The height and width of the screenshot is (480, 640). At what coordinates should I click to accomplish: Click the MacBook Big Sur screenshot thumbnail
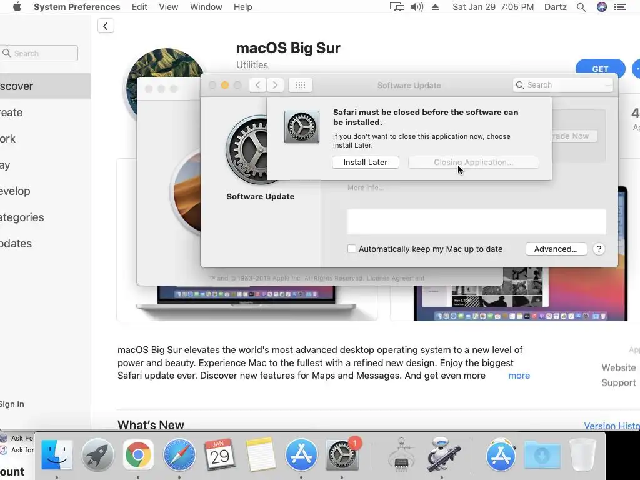246,303
